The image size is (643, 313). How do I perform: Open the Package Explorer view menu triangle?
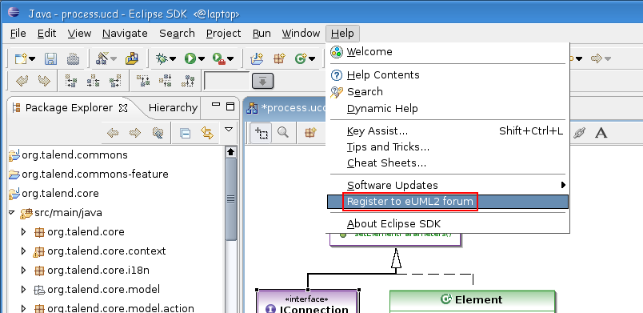click(x=229, y=130)
